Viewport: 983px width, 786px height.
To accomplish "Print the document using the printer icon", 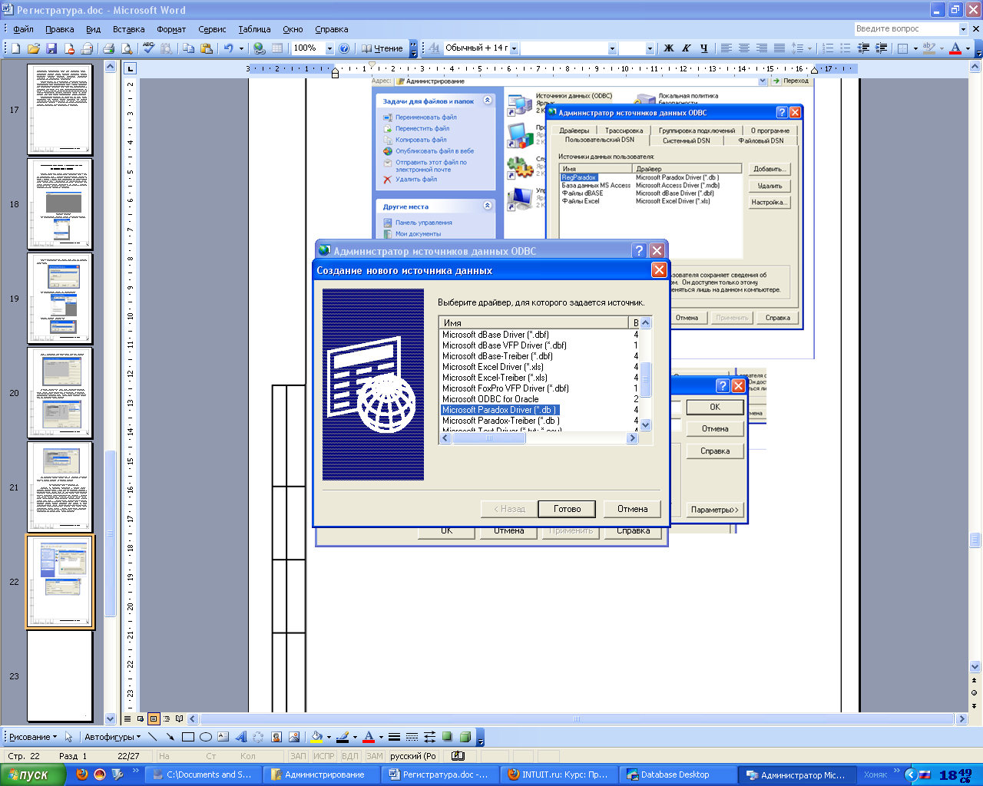I will 108,48.
